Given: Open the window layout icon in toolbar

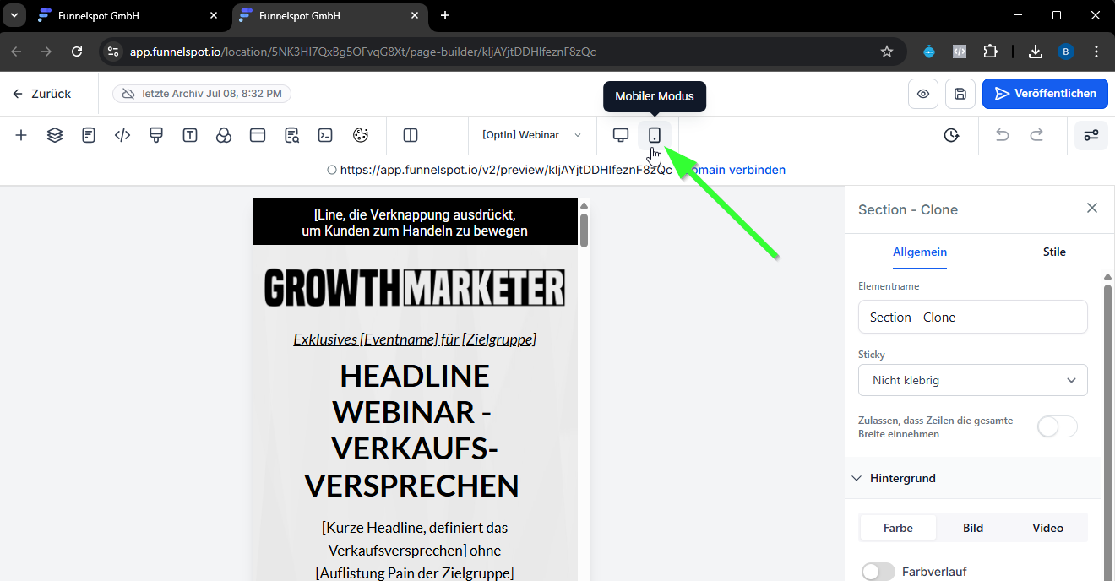Looking at the screenshot, I should tap(258, 135).
